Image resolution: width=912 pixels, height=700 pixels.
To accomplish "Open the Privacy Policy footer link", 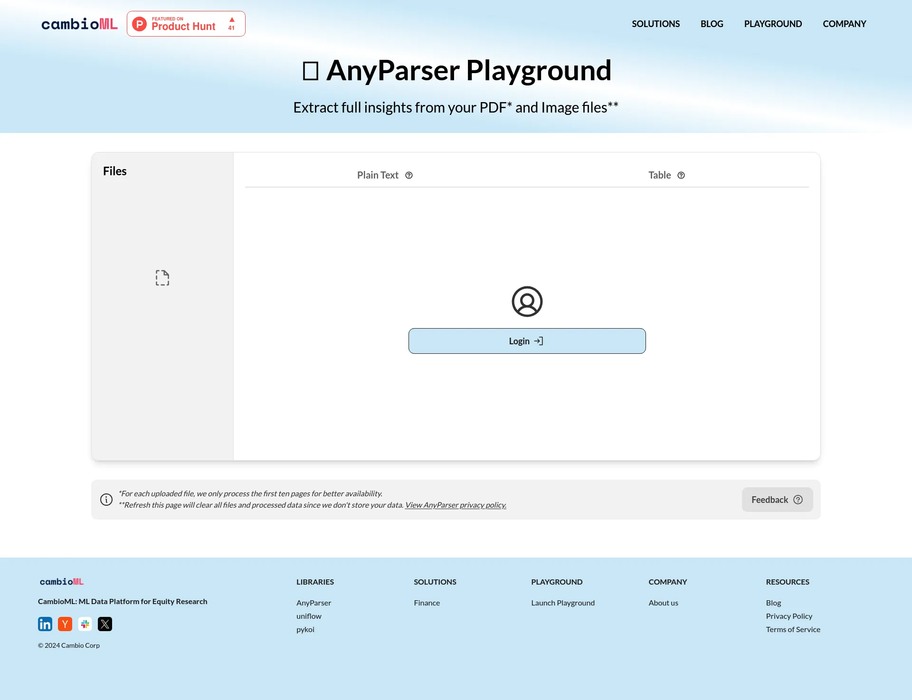I will pos(789,616).
